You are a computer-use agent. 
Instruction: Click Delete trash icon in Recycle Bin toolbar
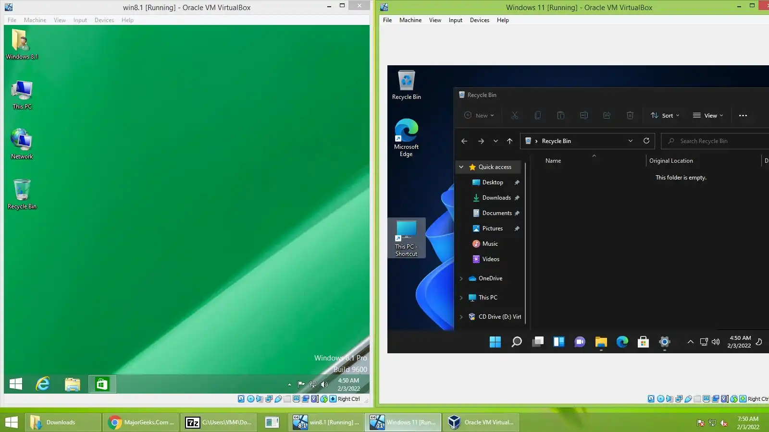tap(630, 115)
